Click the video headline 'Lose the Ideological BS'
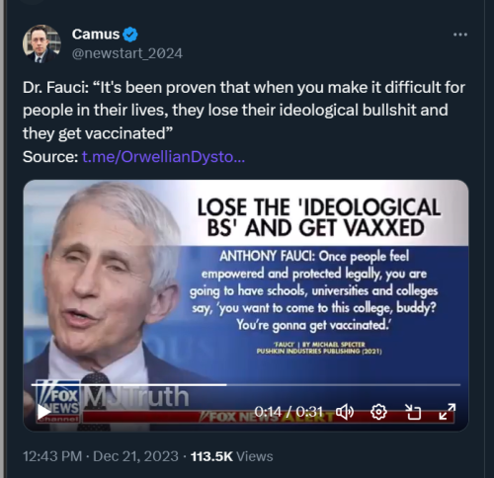This screenshot has width=494, height=478. 318,217
